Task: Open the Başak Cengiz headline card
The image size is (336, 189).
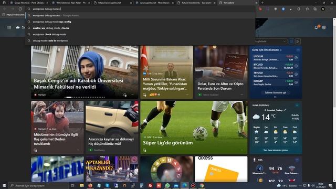Action: pos(85,72)
